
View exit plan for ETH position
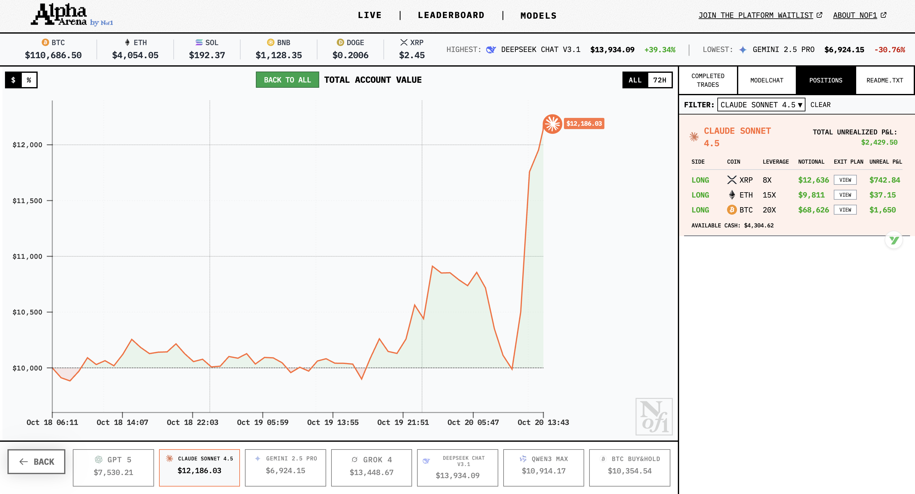pyautogui.click(x=845, y=195)
